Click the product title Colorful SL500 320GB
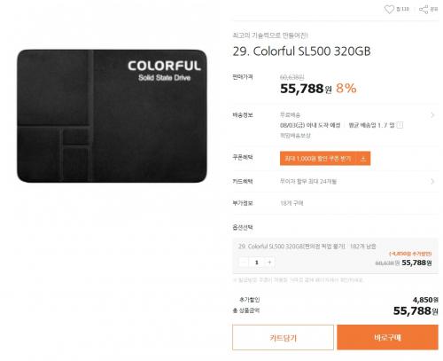This screenshot has width=443, height=361. (301, 51)
